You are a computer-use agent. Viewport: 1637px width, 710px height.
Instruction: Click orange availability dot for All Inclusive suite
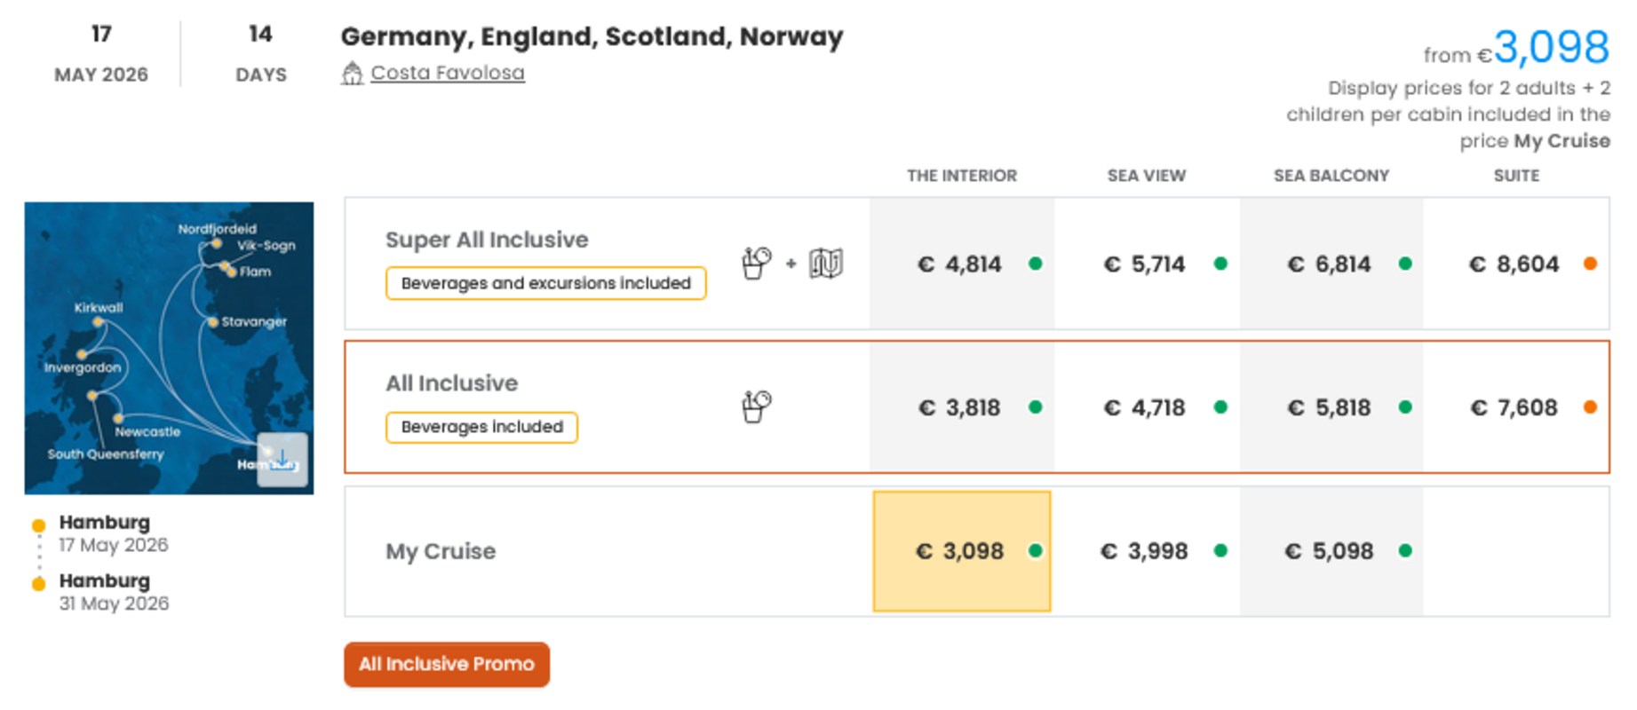[x=1590, y=407]
